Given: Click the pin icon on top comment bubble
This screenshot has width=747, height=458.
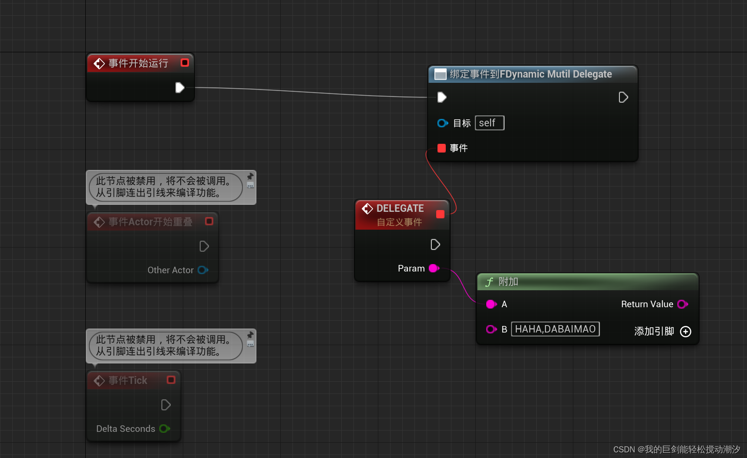Looking at the screenshot, I should click(250, 177).
